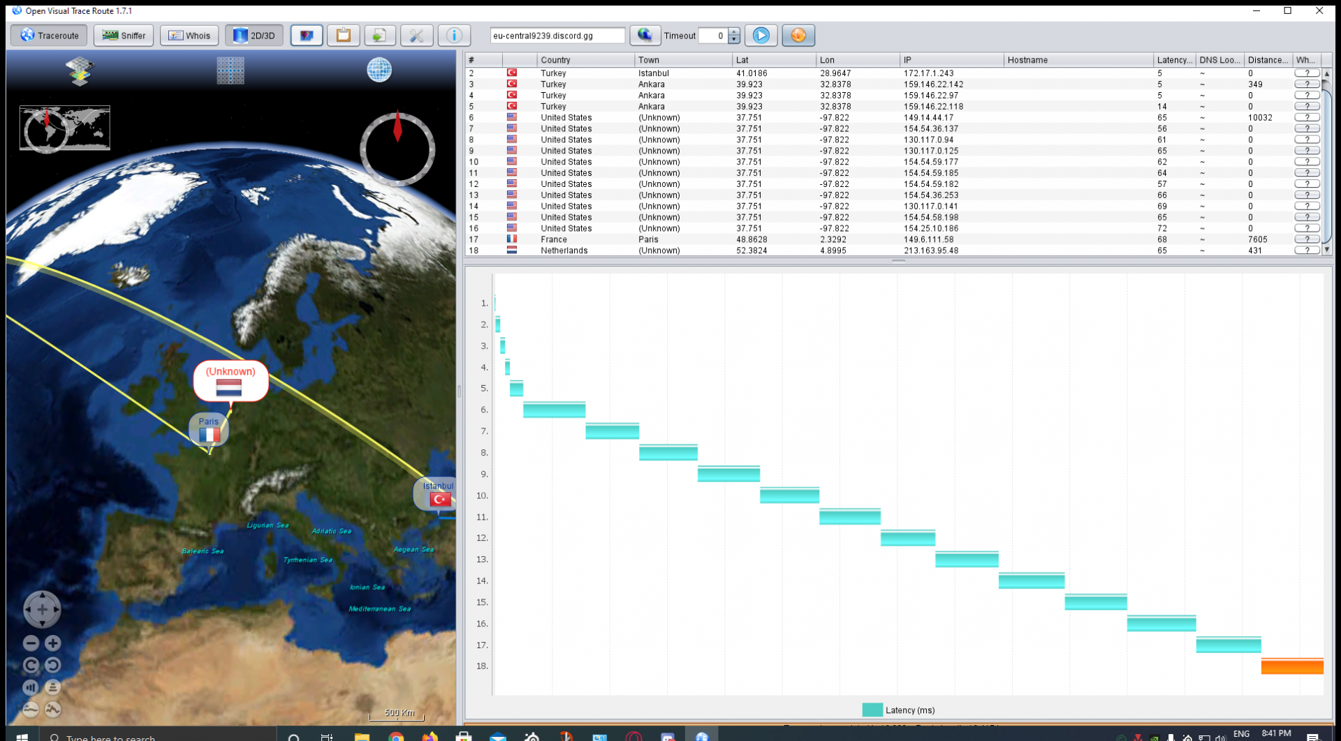Viewport: 1341px width, 741px height.
Task: Click the map layers stack icon
Action: pyautogui.click(x=80, y=70)
